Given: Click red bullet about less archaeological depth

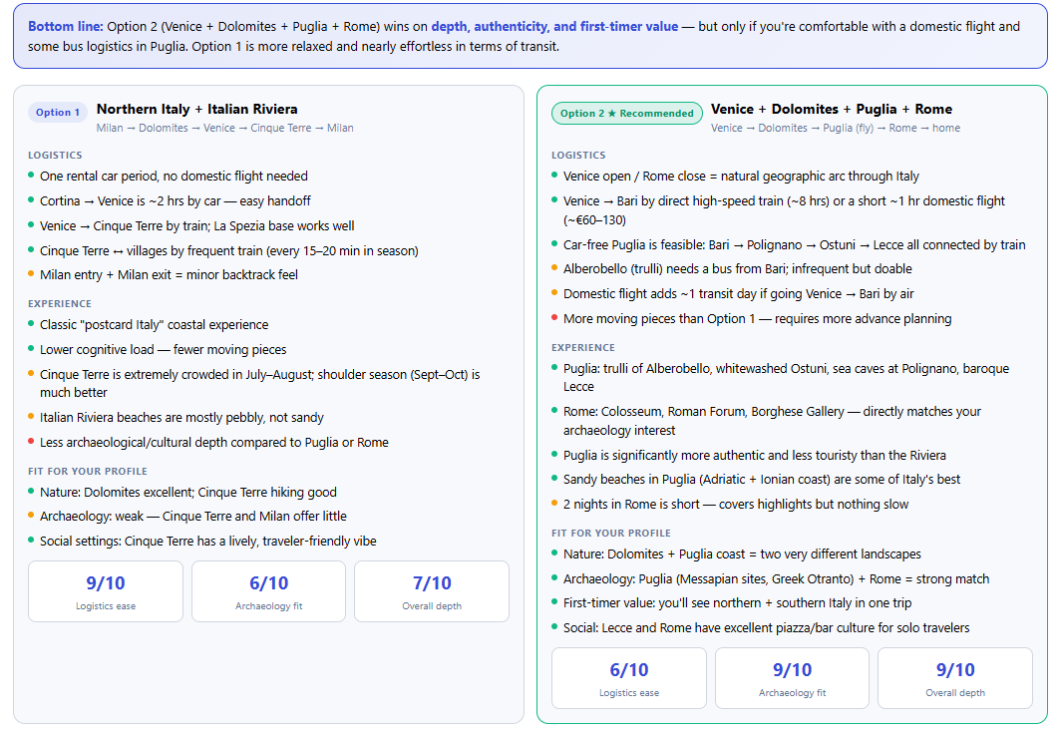Looking at the screenshot, I should click(x=31, y=441).
